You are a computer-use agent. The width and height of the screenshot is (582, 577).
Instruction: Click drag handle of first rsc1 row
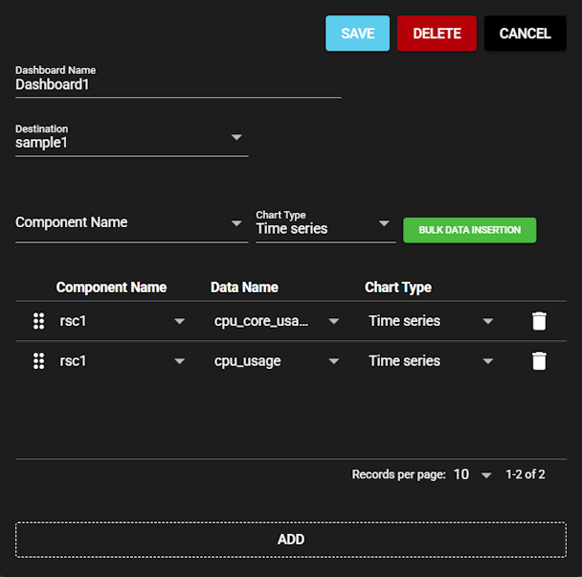pyautogui.click(x=39, y=321)
